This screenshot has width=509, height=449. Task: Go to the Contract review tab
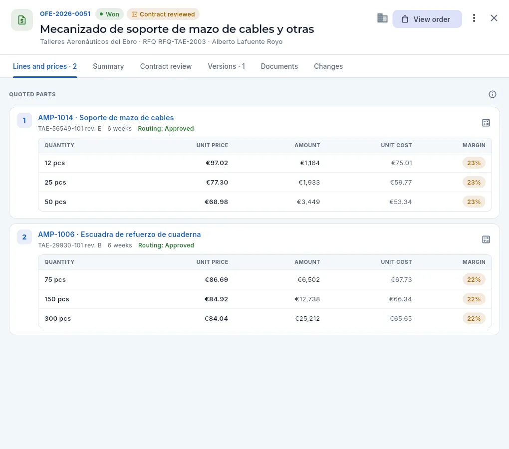pos(166,66)
